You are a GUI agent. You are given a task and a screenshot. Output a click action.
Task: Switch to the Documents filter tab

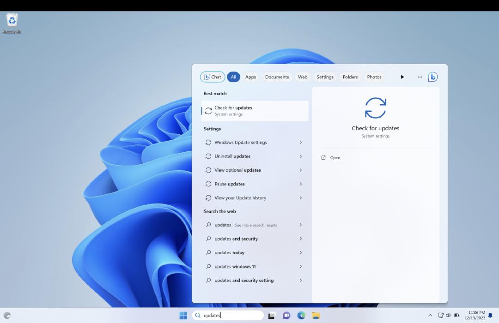pos(277,77)
